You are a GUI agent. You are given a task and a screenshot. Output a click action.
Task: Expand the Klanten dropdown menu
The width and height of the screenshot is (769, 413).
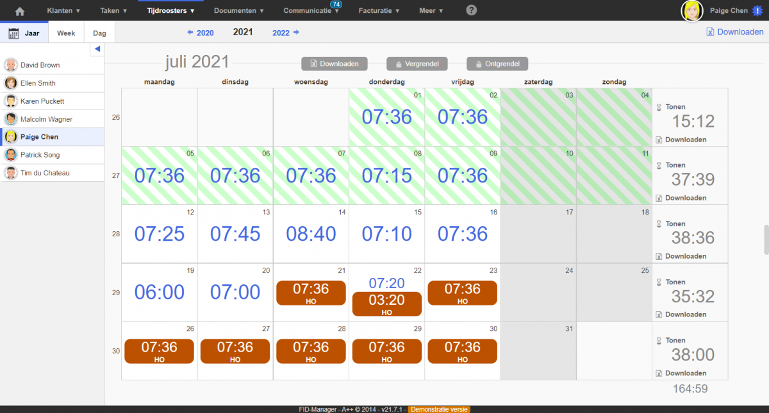63,11
